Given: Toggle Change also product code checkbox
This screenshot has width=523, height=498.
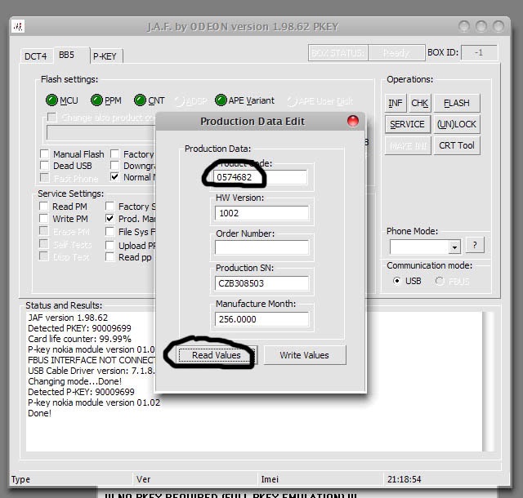Looking at the screenshot, I should pyautogui.click(x=52, y=117).
